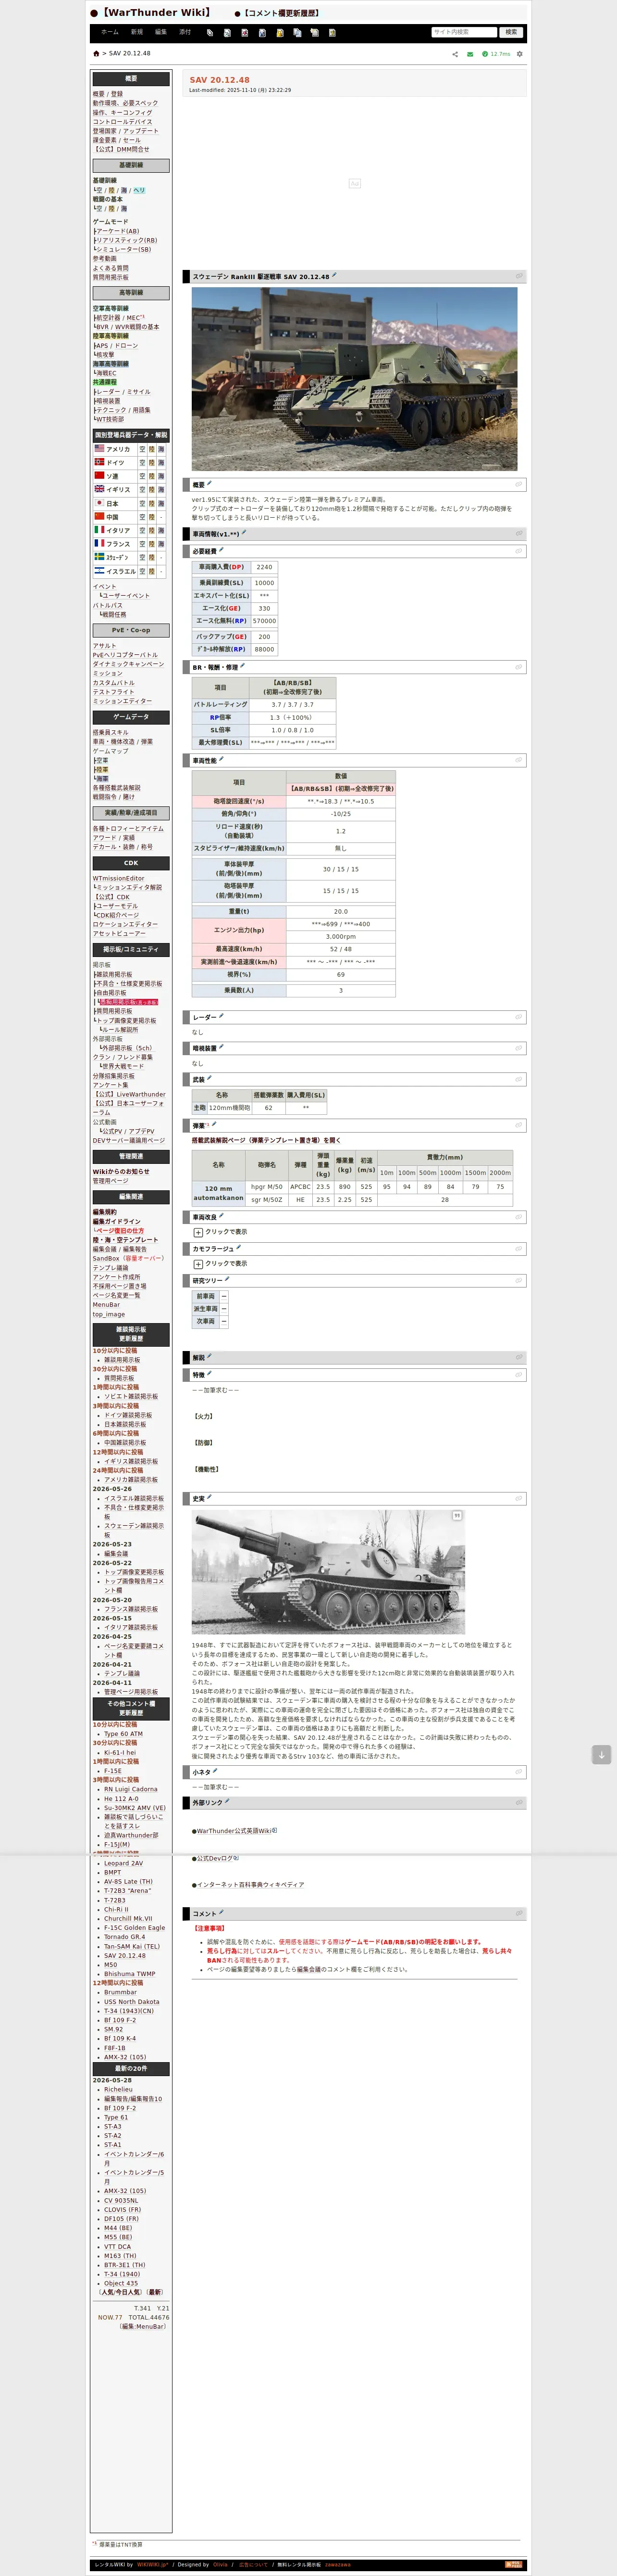Click the 海 cell in the イタリア row
617x2576 pixels.
click(x=162, y=531)
